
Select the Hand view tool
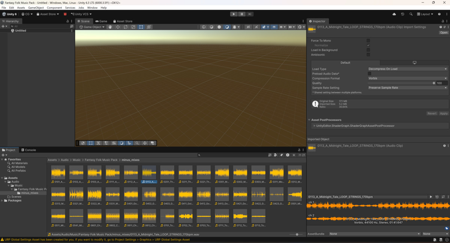110,27
